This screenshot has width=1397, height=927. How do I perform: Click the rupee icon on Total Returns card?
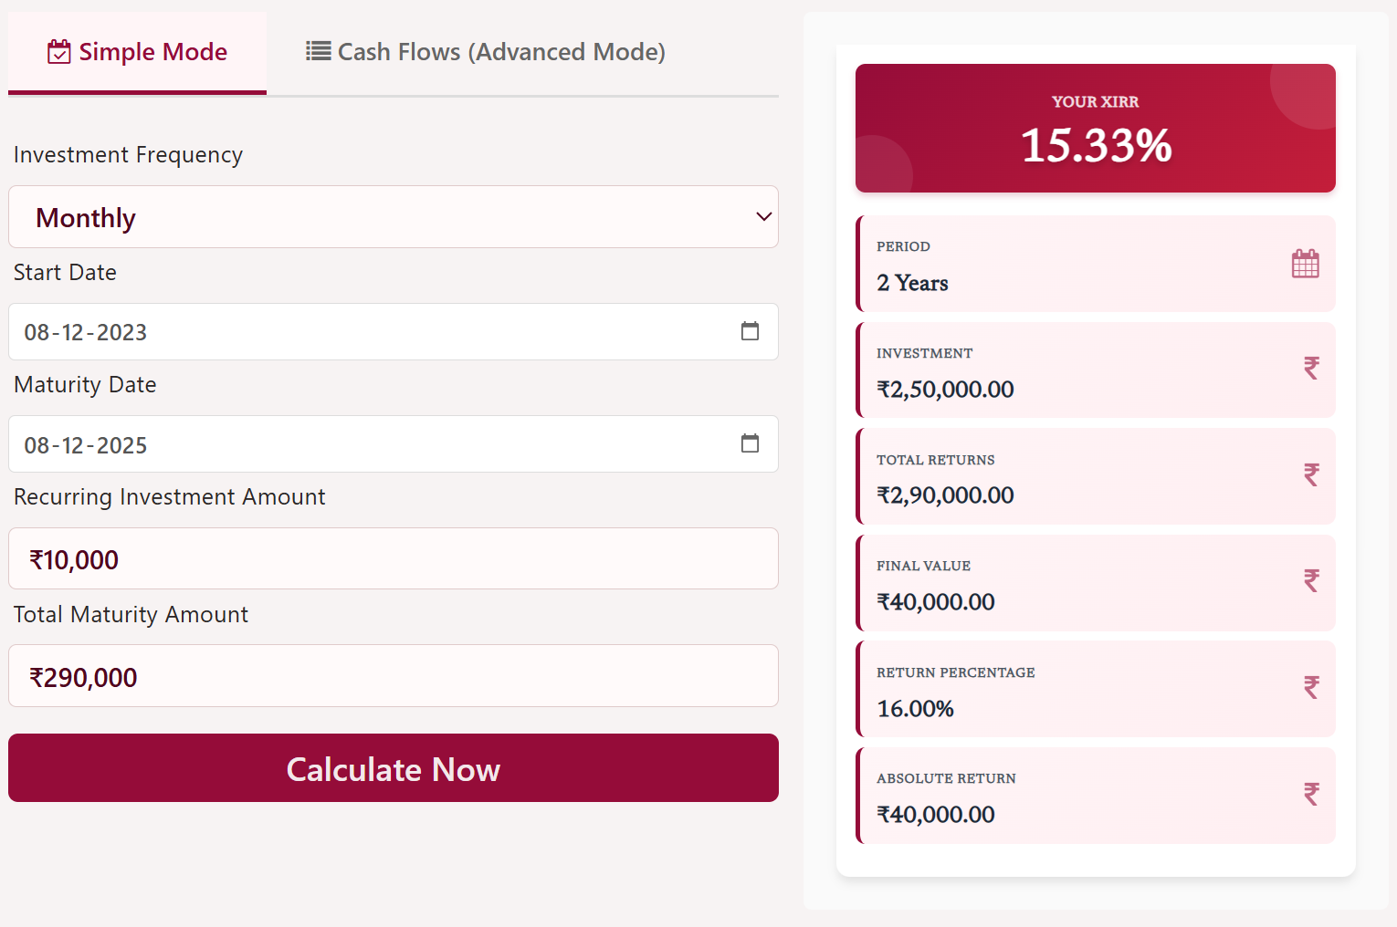tap(1311, 475)
